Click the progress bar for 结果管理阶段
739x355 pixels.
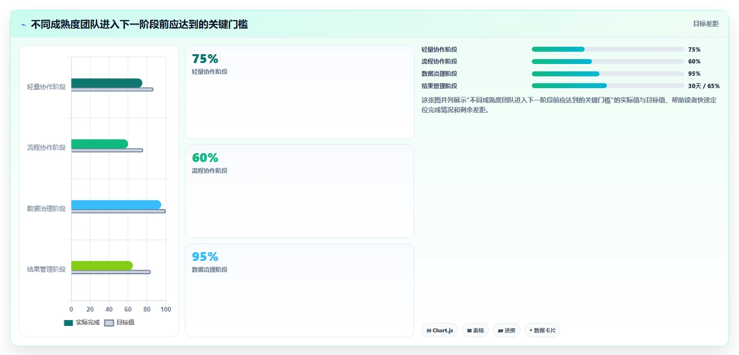[x=608, y=86]
